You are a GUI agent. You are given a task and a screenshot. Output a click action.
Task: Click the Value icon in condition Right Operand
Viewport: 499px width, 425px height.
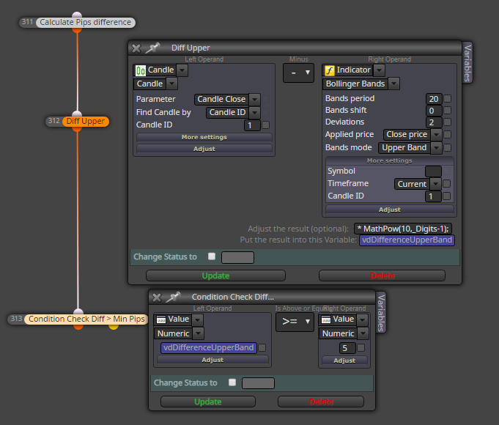coord(326,319)
